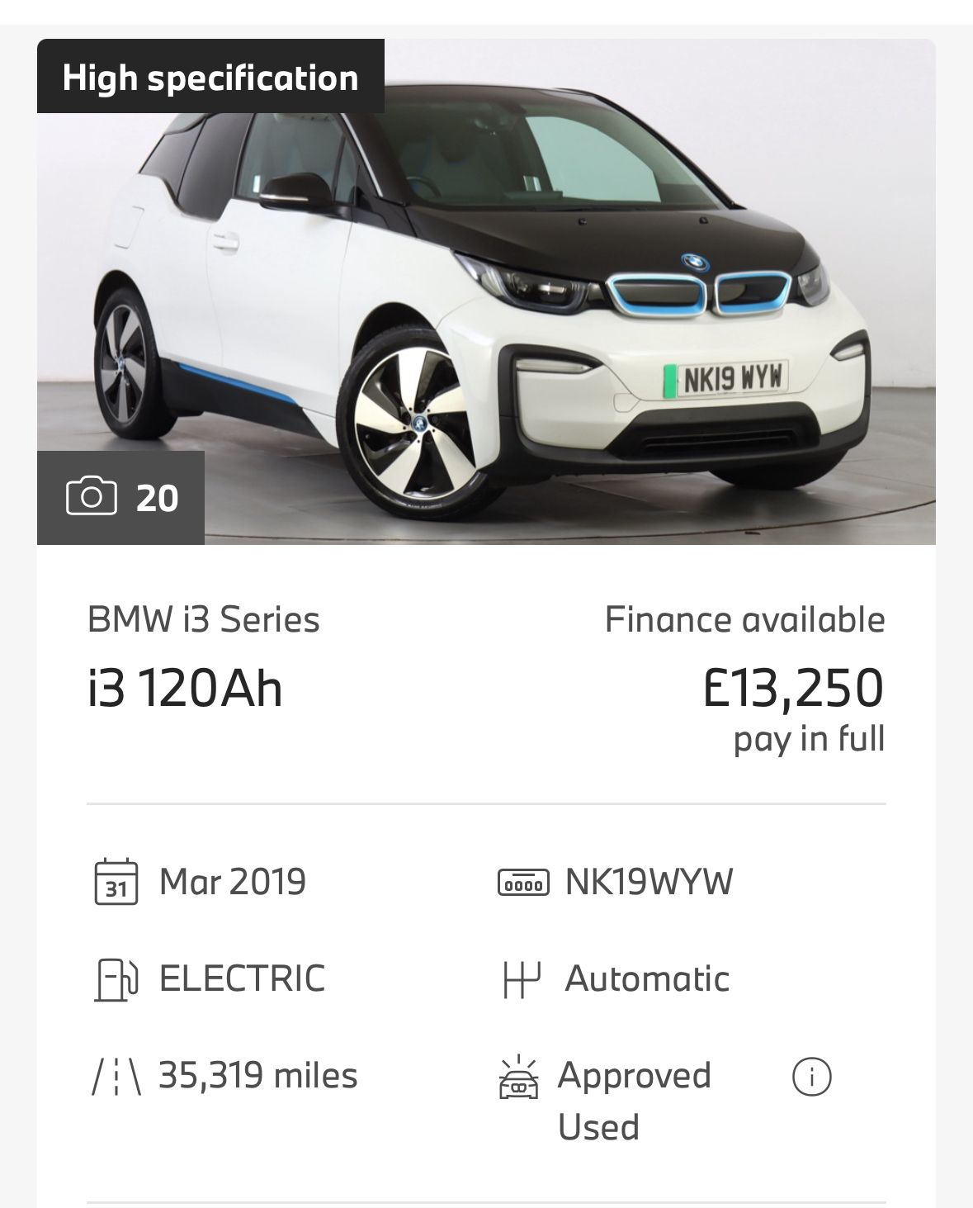Click the camera icon on the photo
Image resolution: width=973 pixels, height=1208 pixels.
91,498
